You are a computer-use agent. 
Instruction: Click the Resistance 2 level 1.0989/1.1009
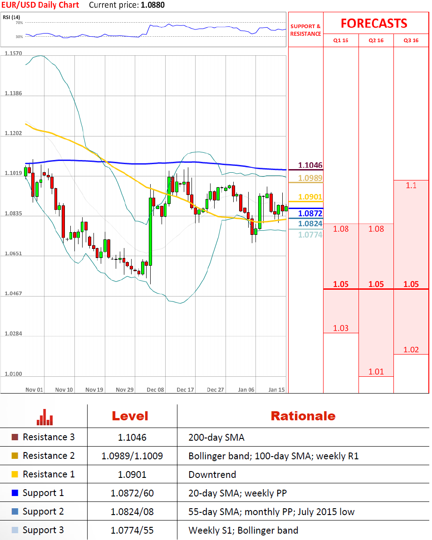(132, 456)
